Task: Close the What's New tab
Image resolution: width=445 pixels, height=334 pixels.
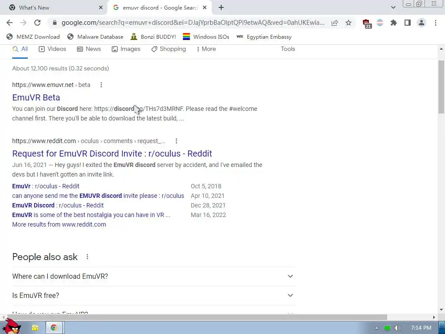Action: (x=101, y=8)
